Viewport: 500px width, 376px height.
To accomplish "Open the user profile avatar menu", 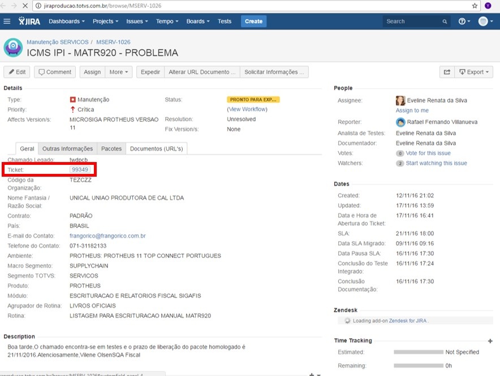I will 486,21.
